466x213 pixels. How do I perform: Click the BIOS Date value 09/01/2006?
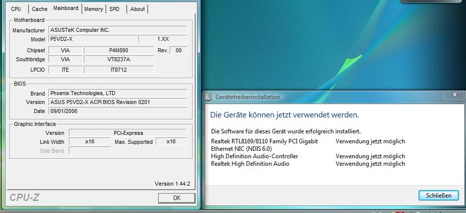[118, 111]
